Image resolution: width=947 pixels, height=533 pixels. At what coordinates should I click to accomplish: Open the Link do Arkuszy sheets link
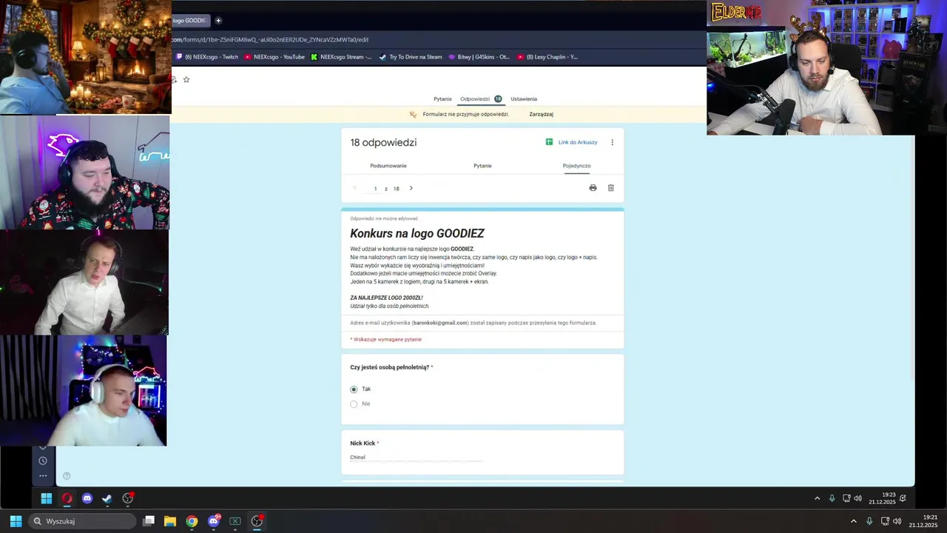point(571,142)
